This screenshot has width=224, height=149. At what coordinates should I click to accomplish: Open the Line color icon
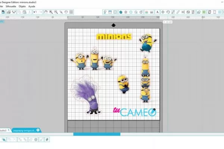(x=146, y=12)
